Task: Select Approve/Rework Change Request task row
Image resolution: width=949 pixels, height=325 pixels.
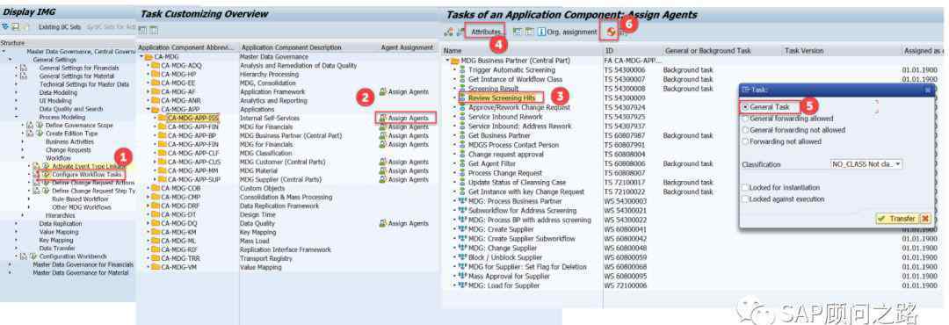Action: point(518,107)
